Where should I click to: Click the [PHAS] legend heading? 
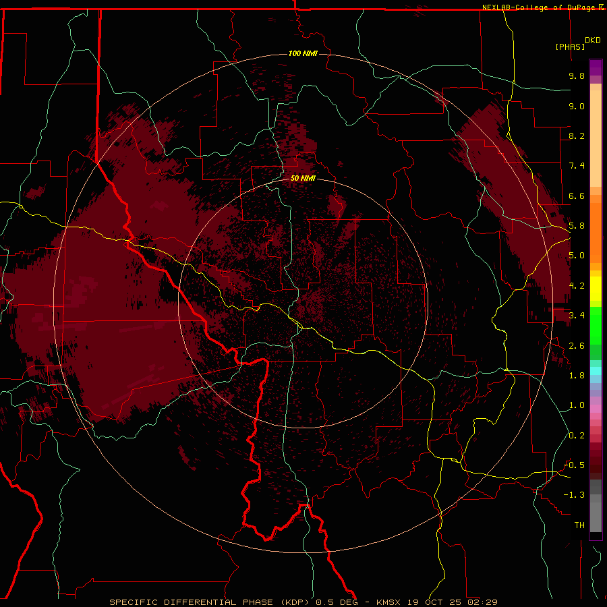click(570, 47)
